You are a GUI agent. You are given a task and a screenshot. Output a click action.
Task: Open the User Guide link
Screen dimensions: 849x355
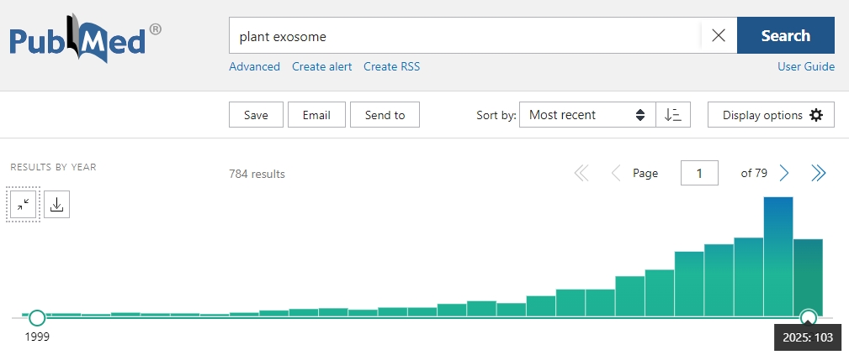point(805,66)
